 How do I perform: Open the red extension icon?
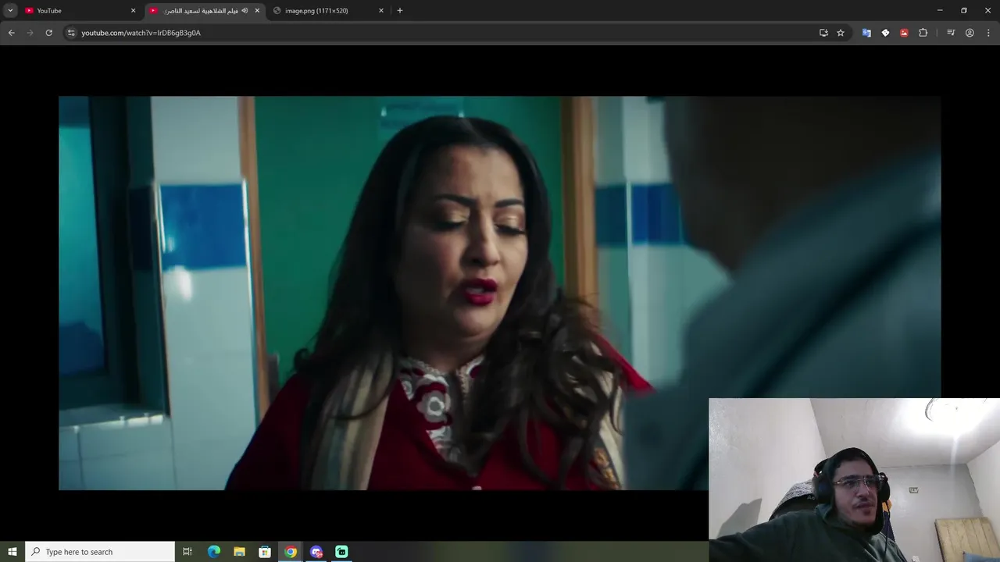click(x=904, y=33)
